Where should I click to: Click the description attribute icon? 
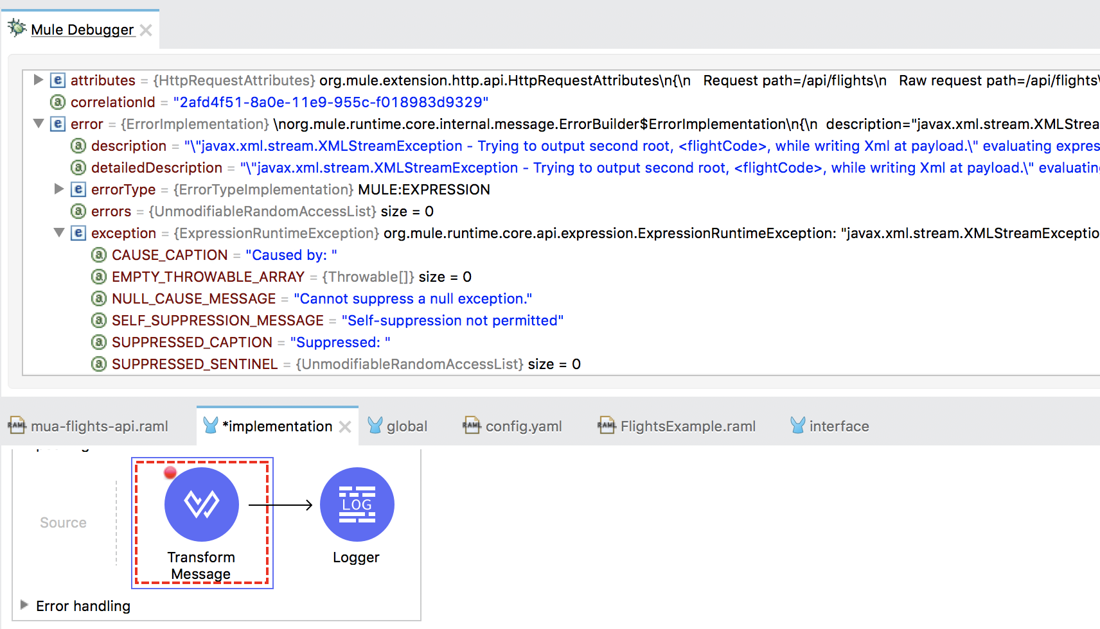coord(78,146)
